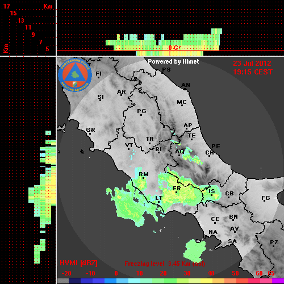Select the FG city label

point(266,198)
